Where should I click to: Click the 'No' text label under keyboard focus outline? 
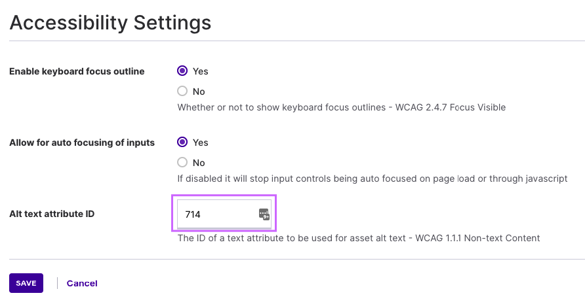(199, 92)
